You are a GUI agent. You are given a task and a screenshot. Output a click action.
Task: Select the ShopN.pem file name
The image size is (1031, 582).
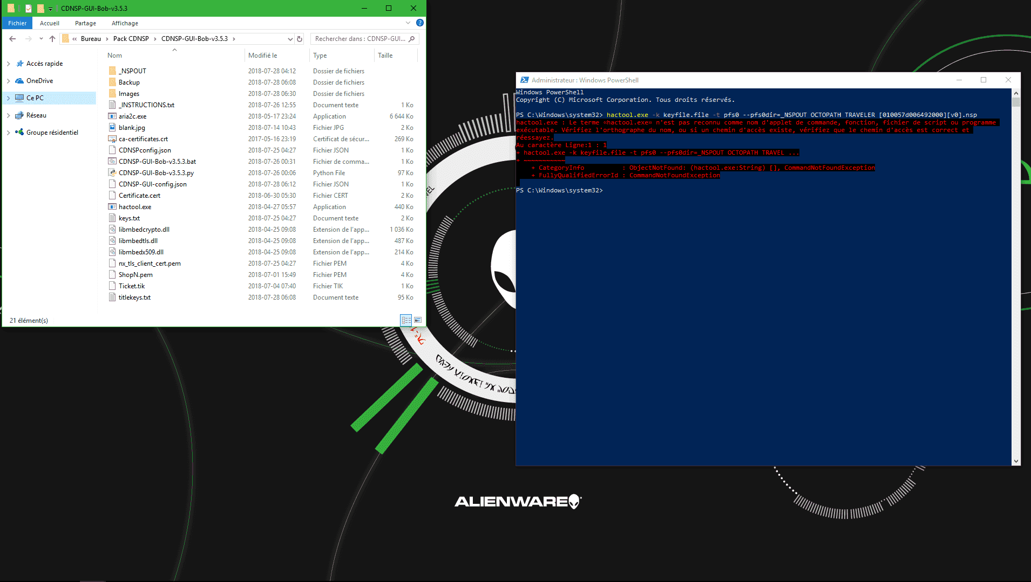click(x=135, y=274)
